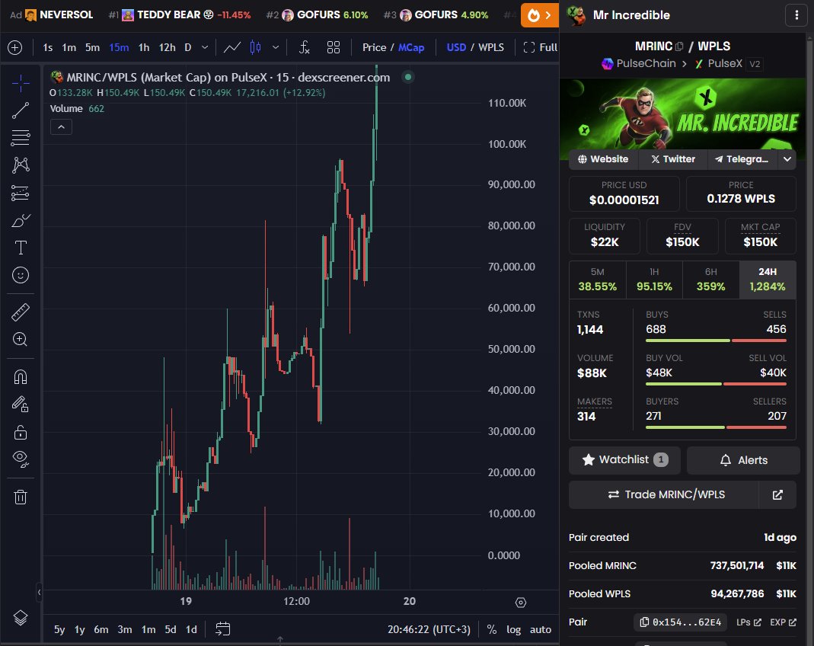Switch chart to 12h interval

167,48
